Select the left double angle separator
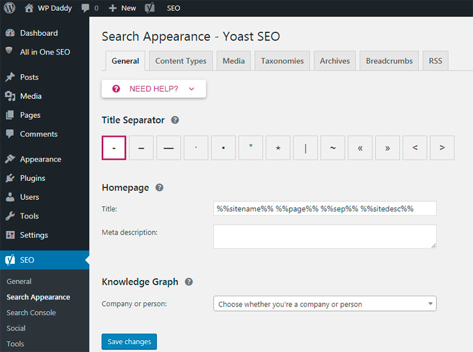The width and height of the screenshot is (473, 352). (360, 148)
